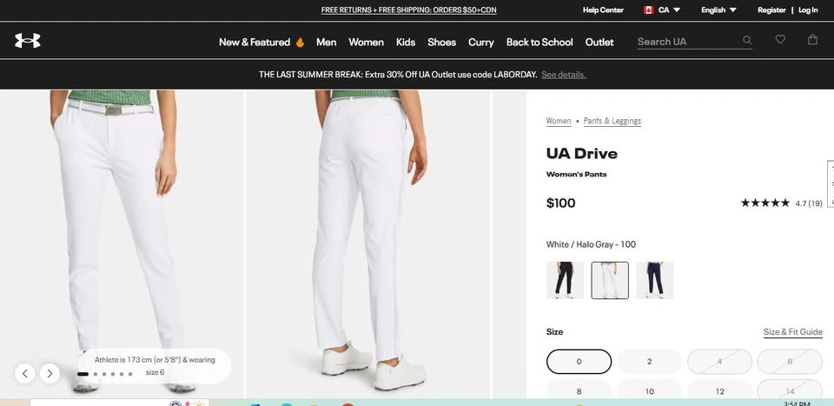Open the shopping bag icon
The width and height of the screenshot is (834, 406).
pos(812,39)
